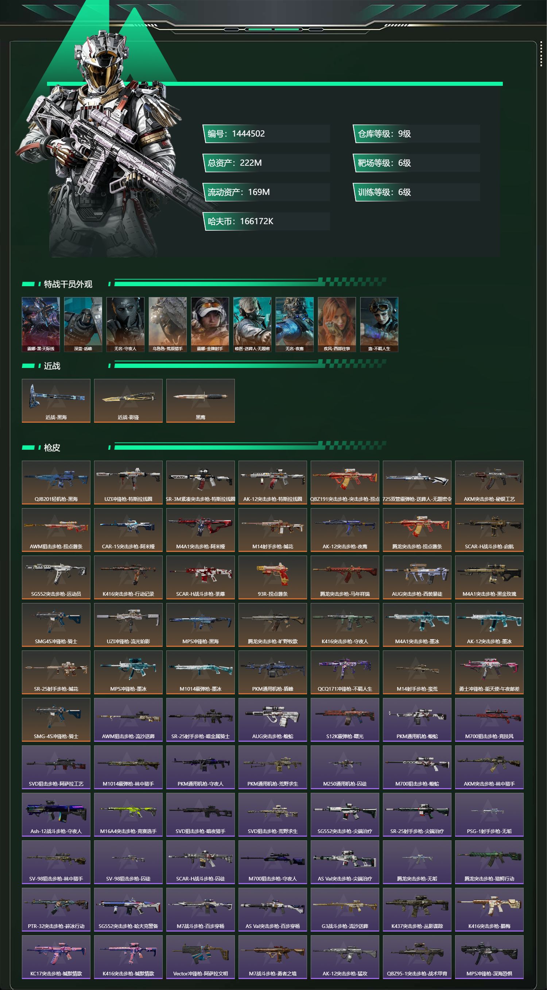This screenshot has width=547, height=990.
Task: Click the Vector冲锋枪-阿萨拉文明 skin
Action: 200,957
